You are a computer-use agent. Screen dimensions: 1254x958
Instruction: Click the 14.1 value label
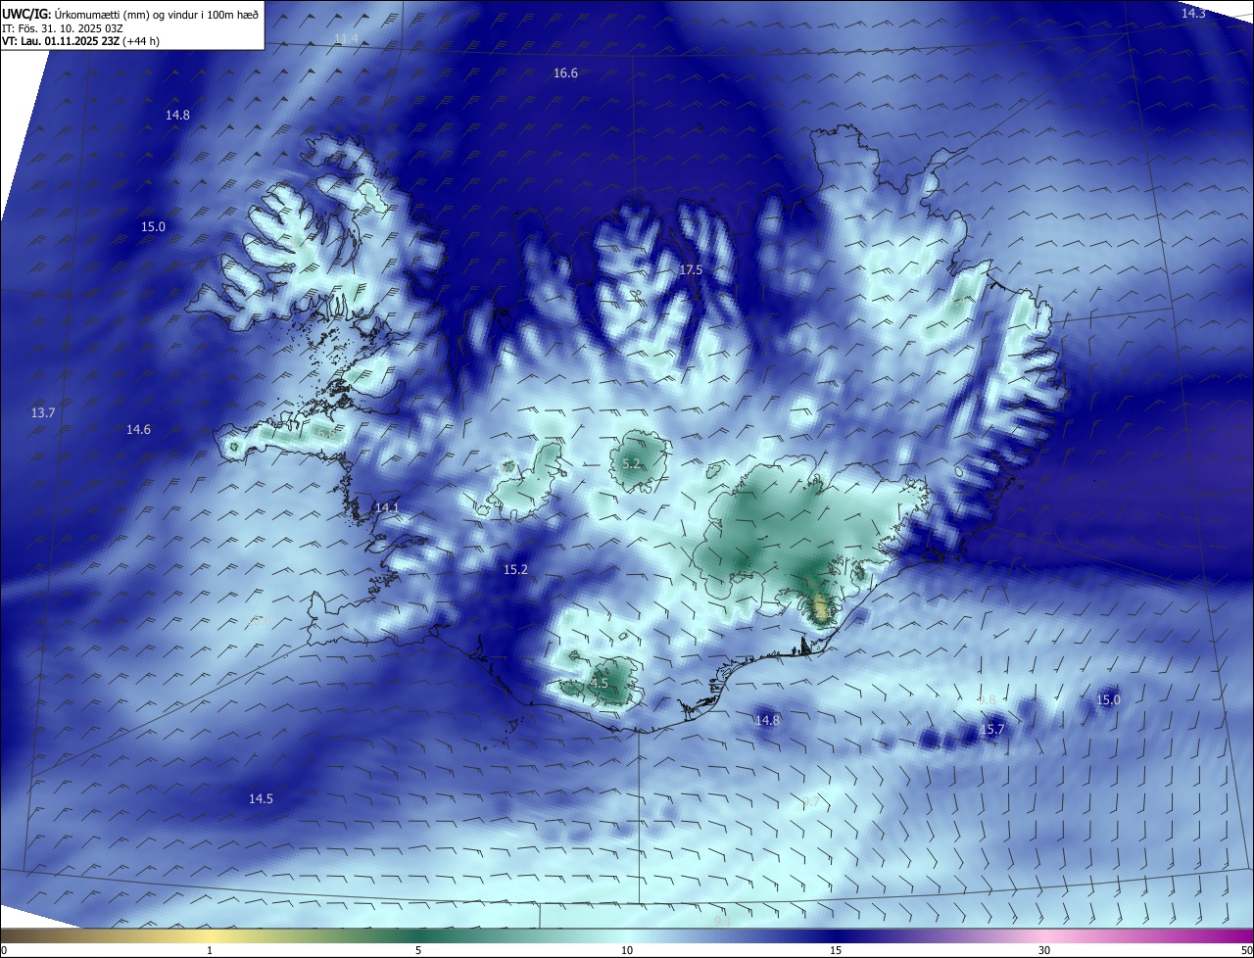387,507
